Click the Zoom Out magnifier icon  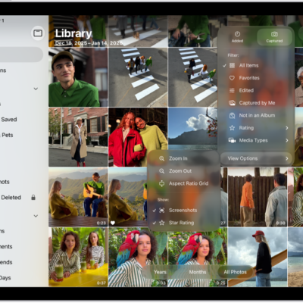pyautogui.click(x=162, y=171)
